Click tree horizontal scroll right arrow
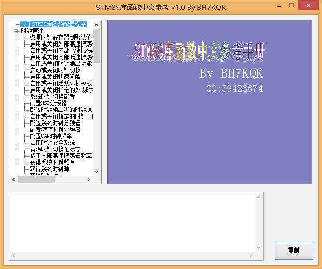322x269 pixels. point(89,179)
